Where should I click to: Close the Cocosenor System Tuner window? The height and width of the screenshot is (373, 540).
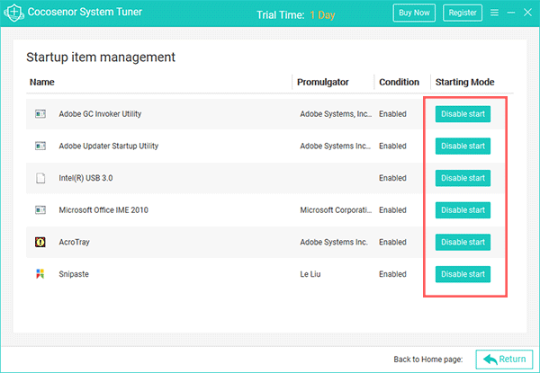point(527,13)
